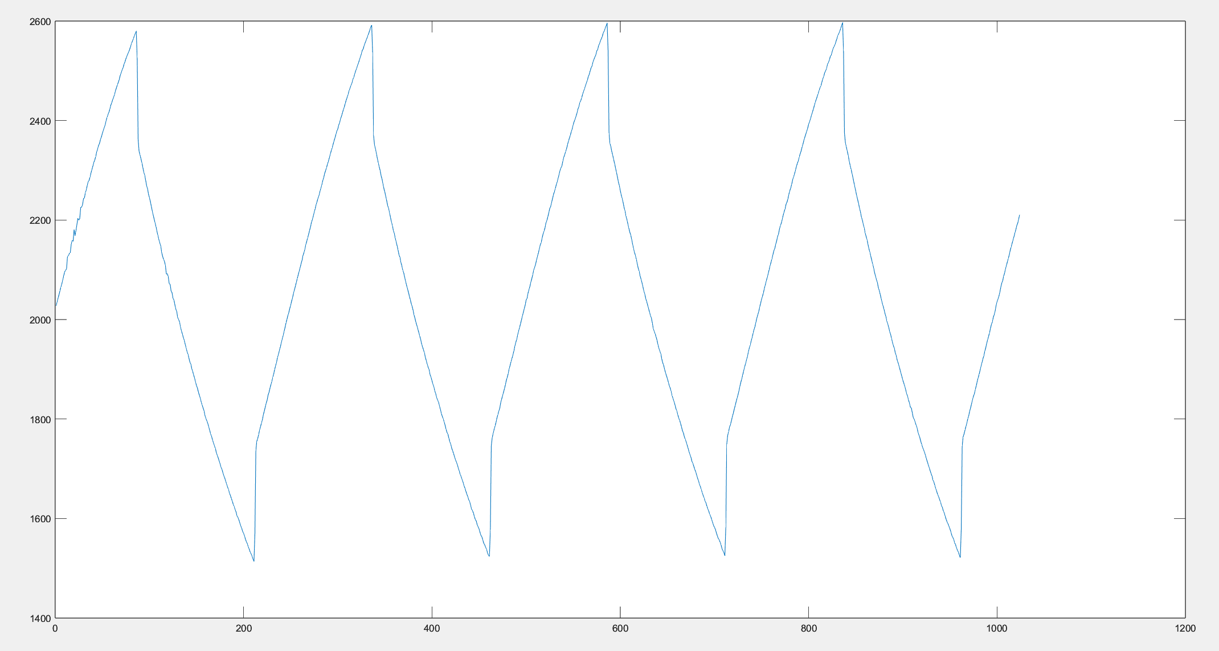Click the 2000 y-axis tick label
Image resolution: width=1219 pixels, height=651 pixels.
coord(40,320)
